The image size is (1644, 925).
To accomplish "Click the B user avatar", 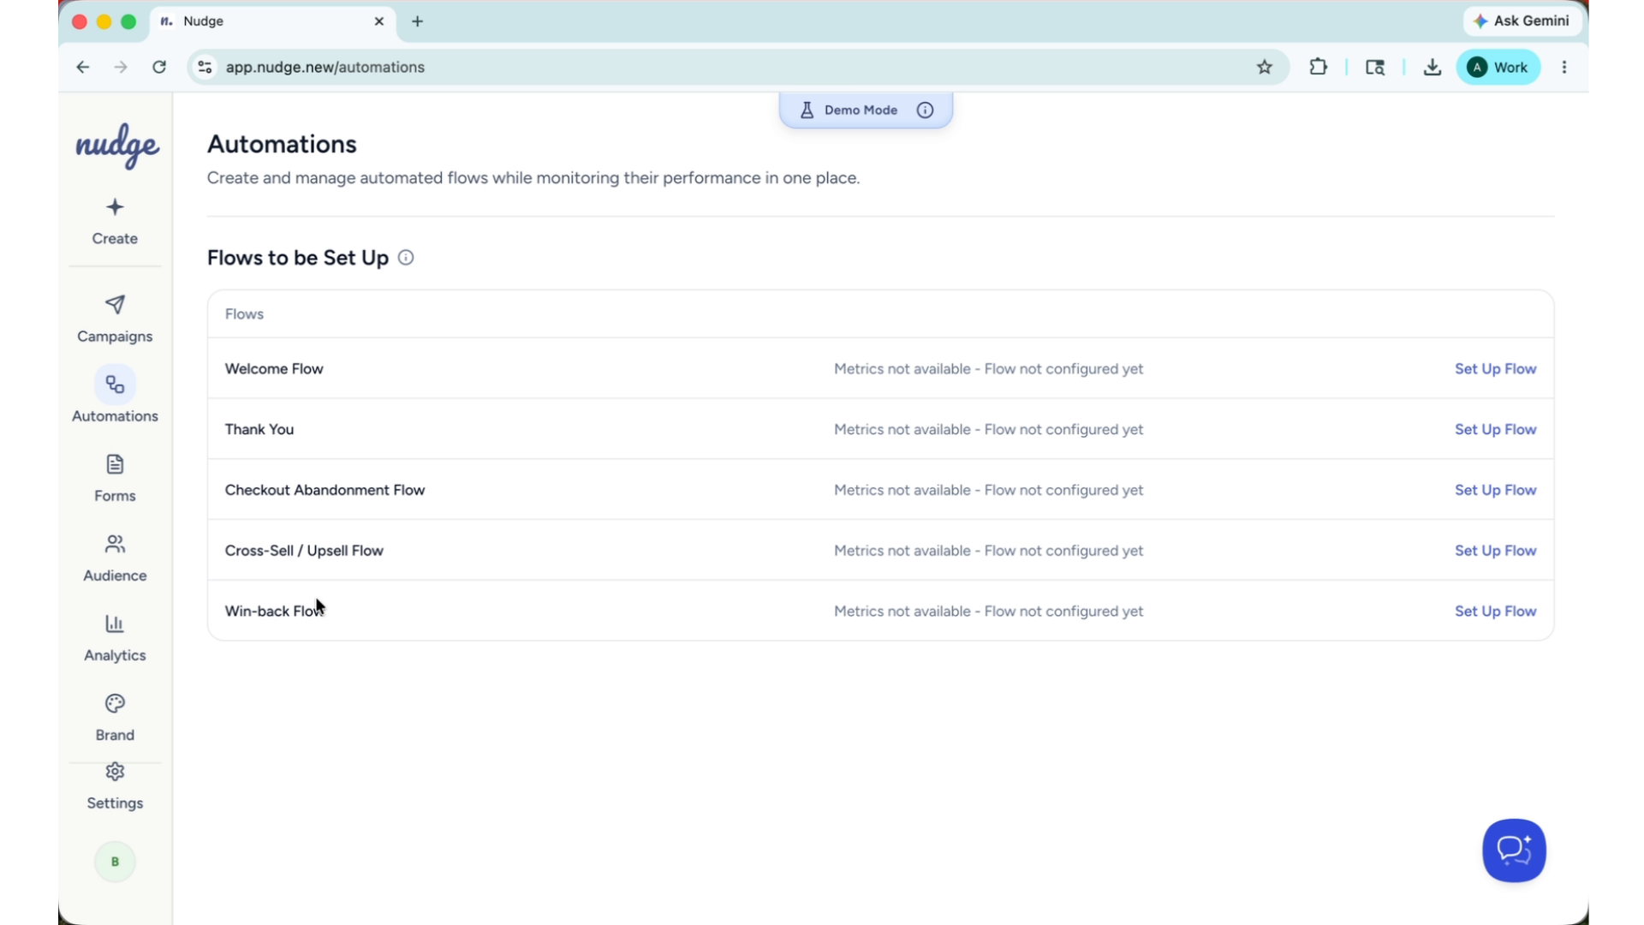I will (115, 862).
